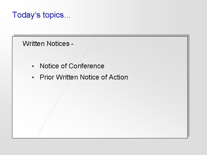Select the "Prior Written Notice of Action" line
This screenshot has width=207, height=155.
[84, 77]
